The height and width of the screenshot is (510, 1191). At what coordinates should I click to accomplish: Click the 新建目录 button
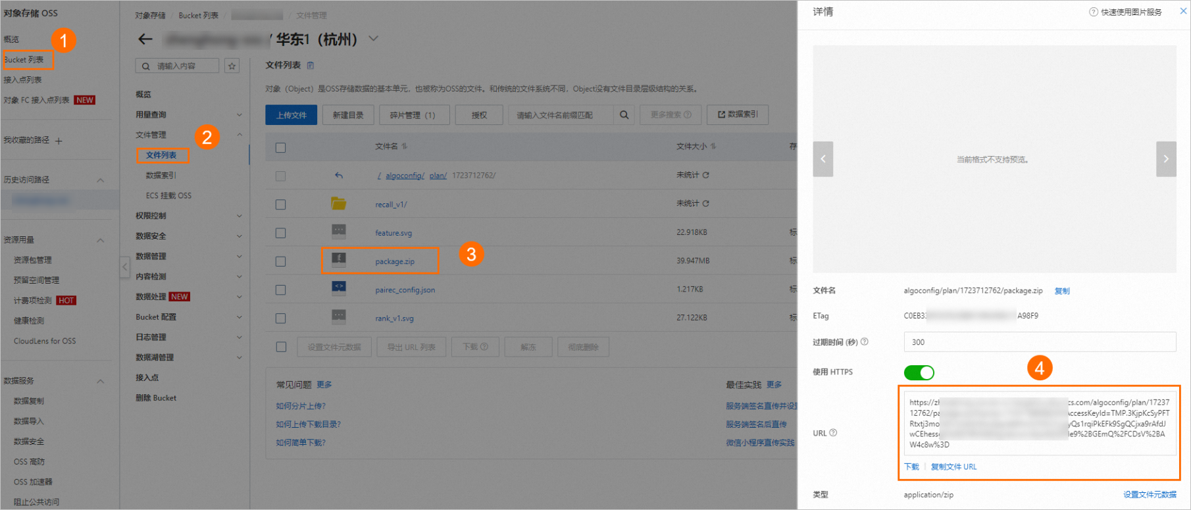348,115
